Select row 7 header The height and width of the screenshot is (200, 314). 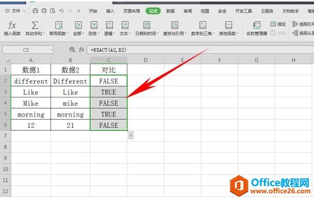tap(5, 136)
